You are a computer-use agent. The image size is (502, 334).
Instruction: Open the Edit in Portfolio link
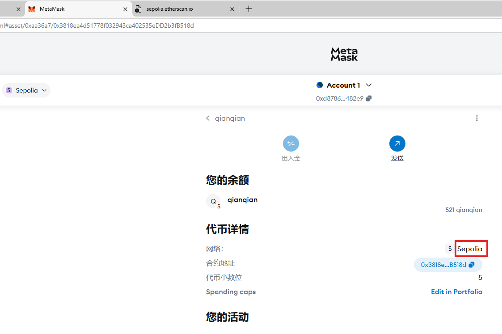pyautogui.click(x=456, y=292)
